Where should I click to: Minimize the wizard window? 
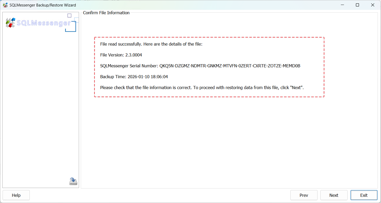coord(342,5)
